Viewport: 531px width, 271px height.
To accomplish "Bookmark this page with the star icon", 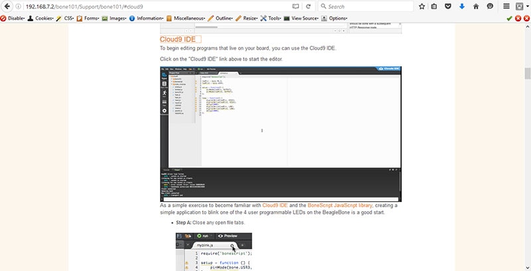I will pyautogui.click(x=421, y=6).
